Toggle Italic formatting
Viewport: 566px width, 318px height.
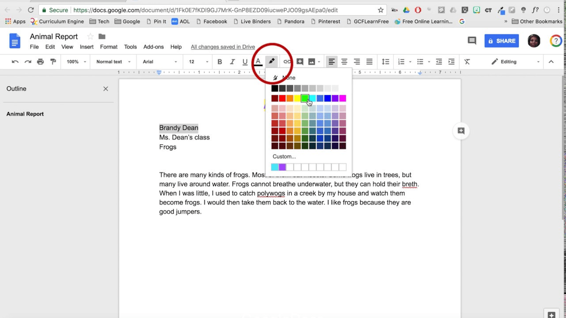232,62
